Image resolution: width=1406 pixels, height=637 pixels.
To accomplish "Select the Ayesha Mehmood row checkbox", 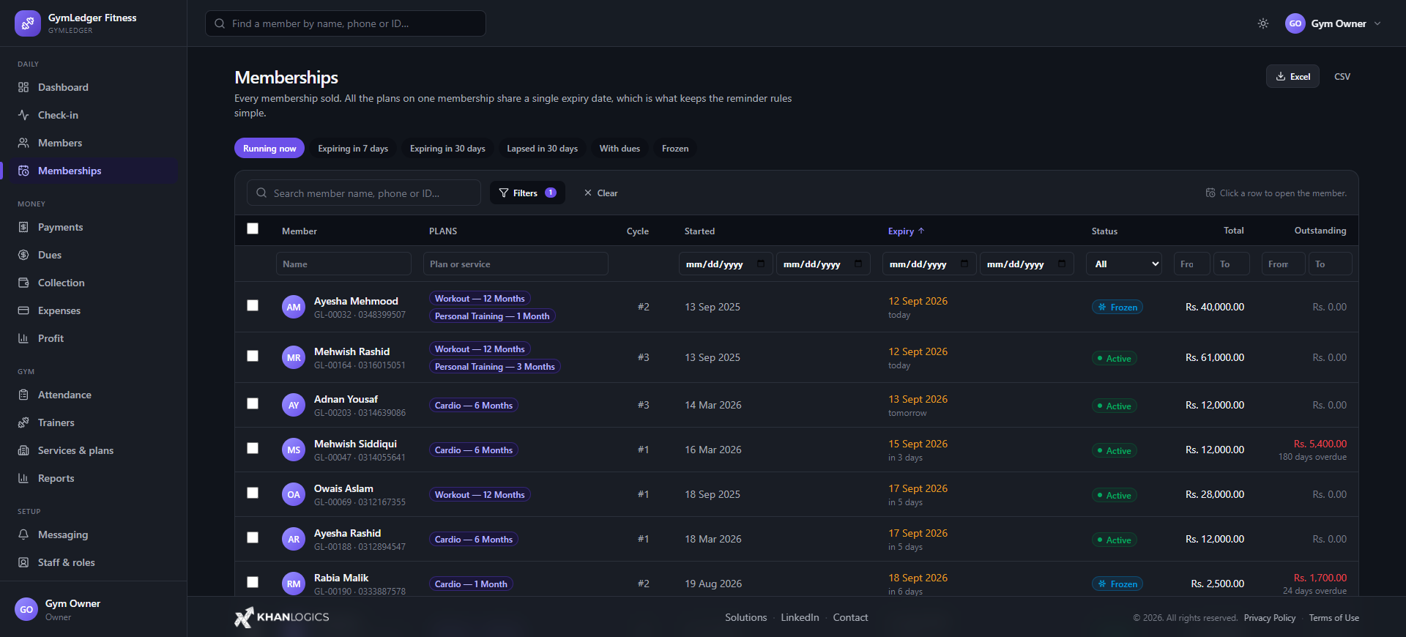I will pyautogui.click(x=253, y=305).
